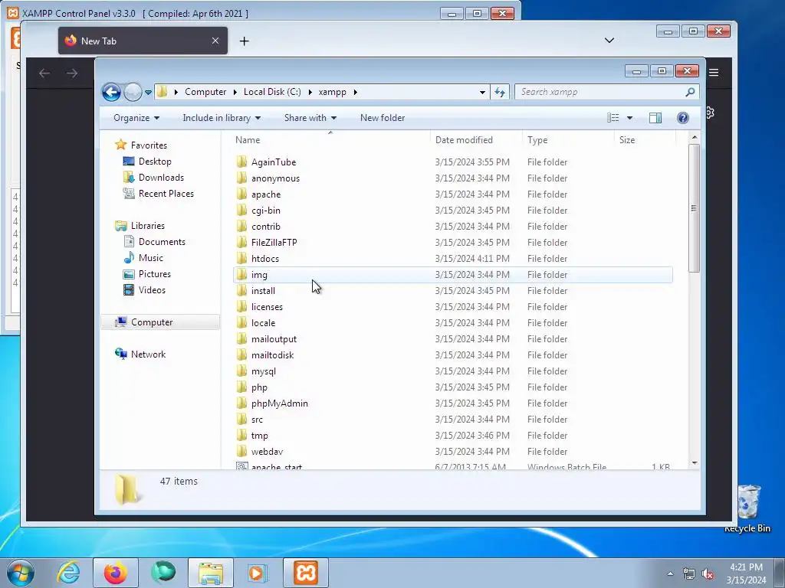
Task: Select the Videos library
Action: (x=152, y=290)
